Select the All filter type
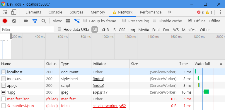This screenshot has width=225, height=110. [x=95, y=30]
